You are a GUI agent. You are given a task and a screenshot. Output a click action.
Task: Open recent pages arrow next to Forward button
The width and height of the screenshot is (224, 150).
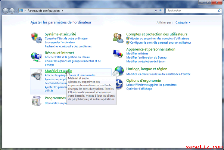coord(16,11)
